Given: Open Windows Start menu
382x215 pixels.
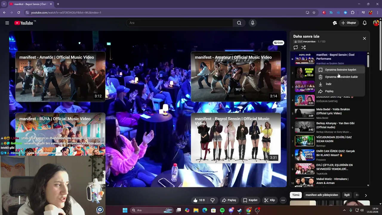Looking at the screenshot, I should tap(125, 210).
